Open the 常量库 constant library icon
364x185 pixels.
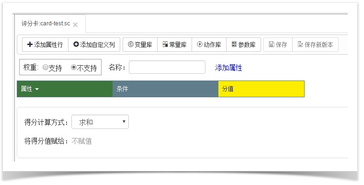coord(165,44)
